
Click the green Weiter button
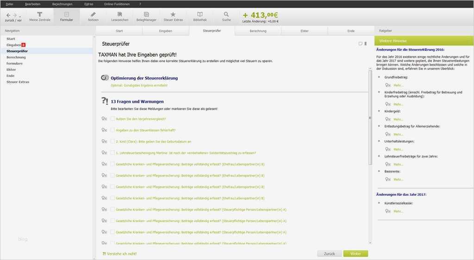point(355,254)
